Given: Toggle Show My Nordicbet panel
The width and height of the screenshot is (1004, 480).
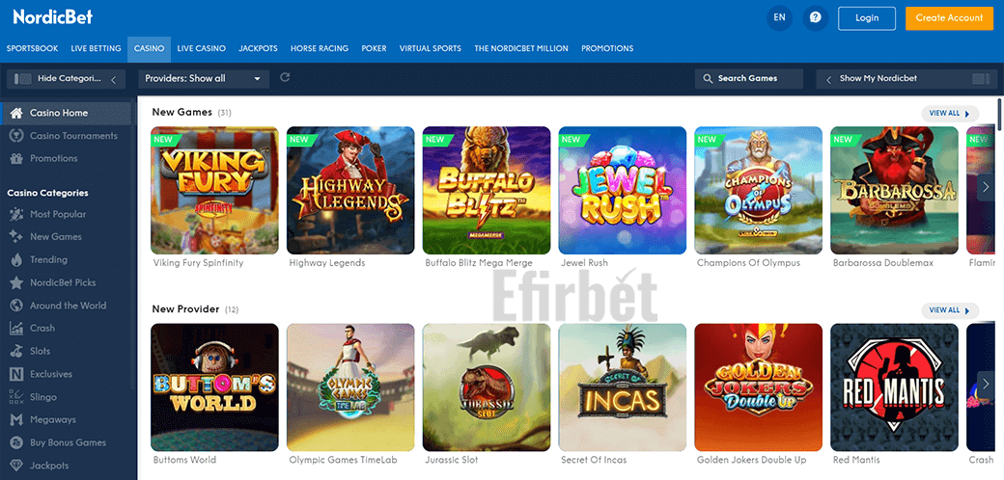Looking at the screenshot, I should (x=906, y=79).
